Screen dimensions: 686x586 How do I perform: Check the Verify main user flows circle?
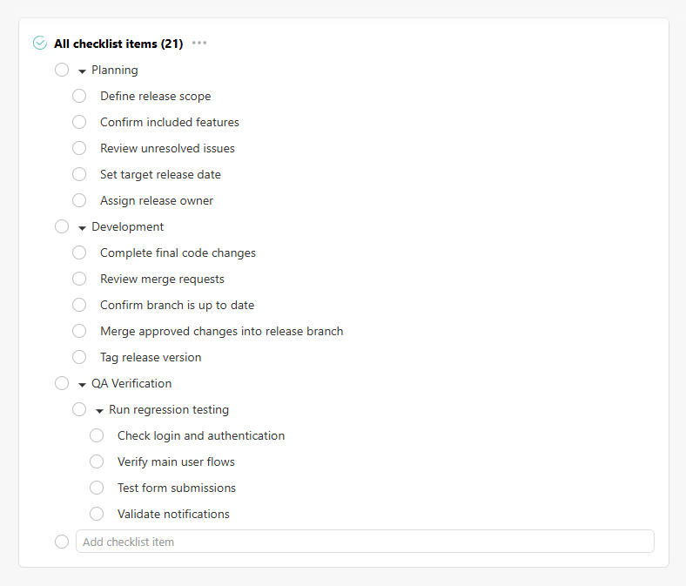[97, 461]
